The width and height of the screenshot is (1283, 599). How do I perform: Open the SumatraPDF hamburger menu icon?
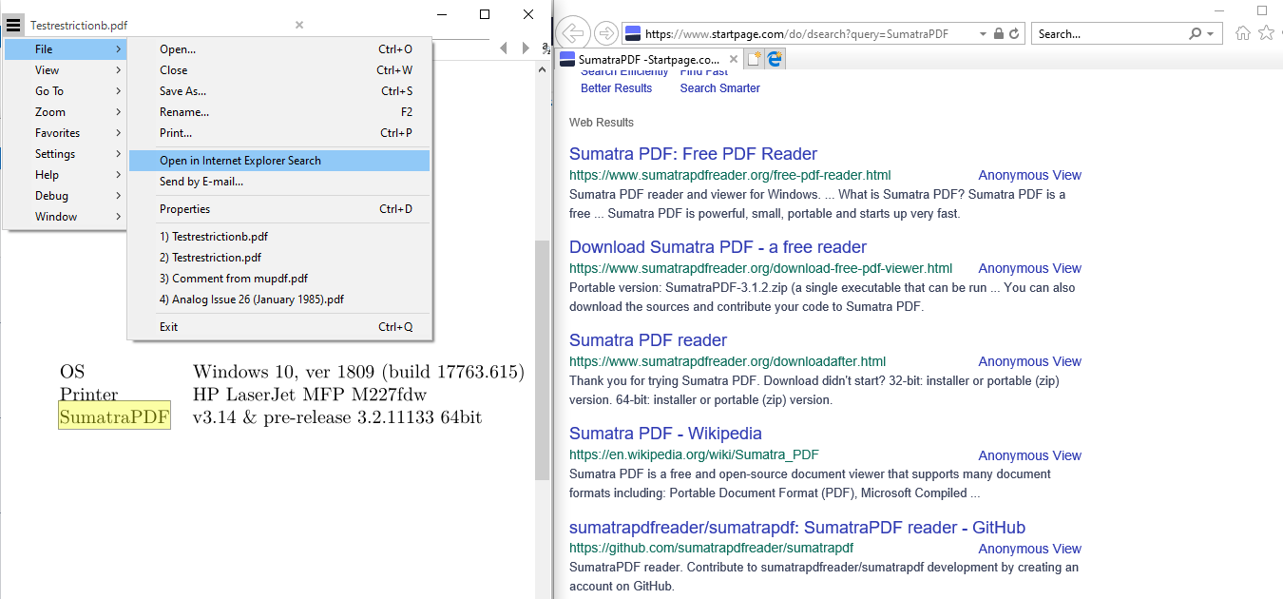(x=13, y=25)
